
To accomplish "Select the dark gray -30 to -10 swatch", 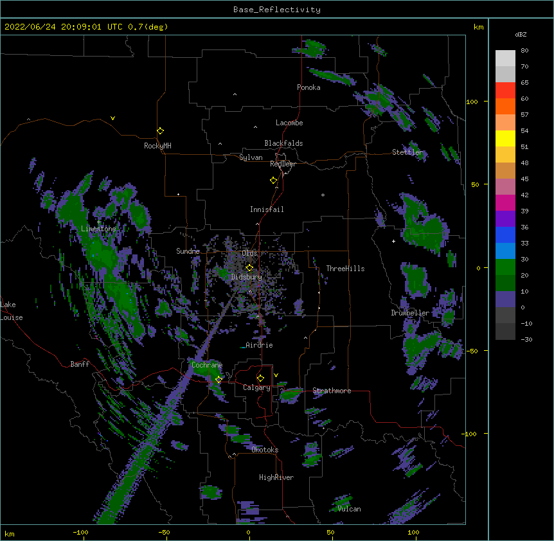I will 505,332.
